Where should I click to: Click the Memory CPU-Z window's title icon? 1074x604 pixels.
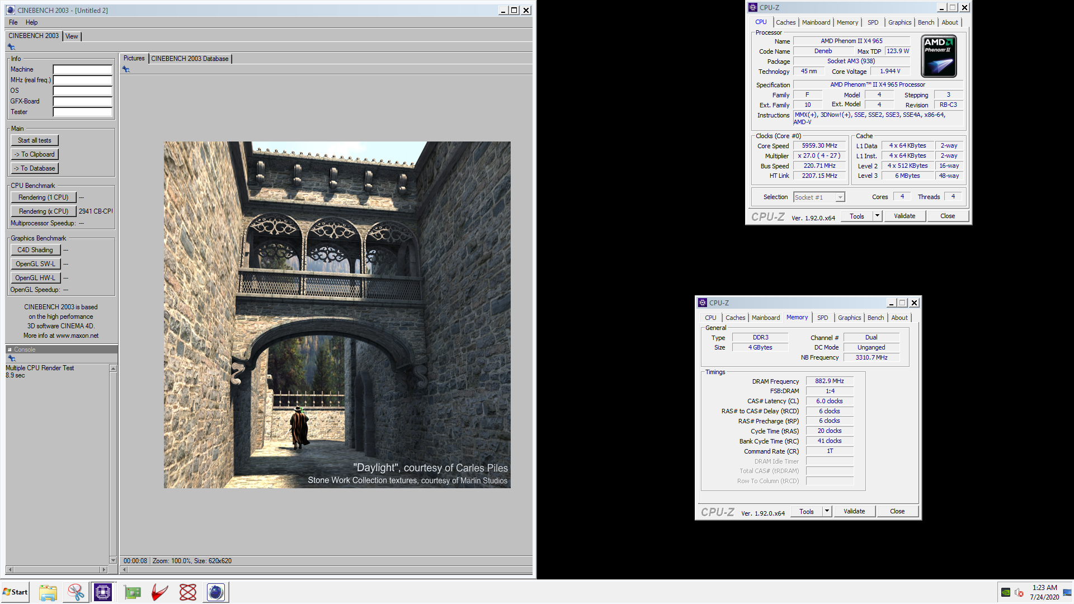coord(703,303)
